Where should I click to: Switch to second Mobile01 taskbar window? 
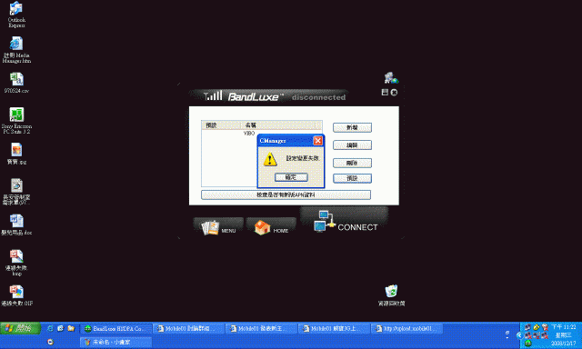coord(262,329)
